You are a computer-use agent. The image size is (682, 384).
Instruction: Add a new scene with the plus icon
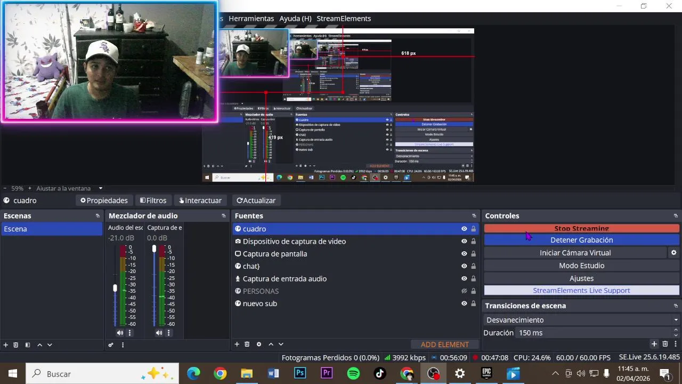click(x=6, y=345)
